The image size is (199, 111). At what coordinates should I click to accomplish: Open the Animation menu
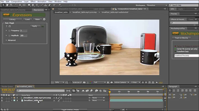pos(42,2)
